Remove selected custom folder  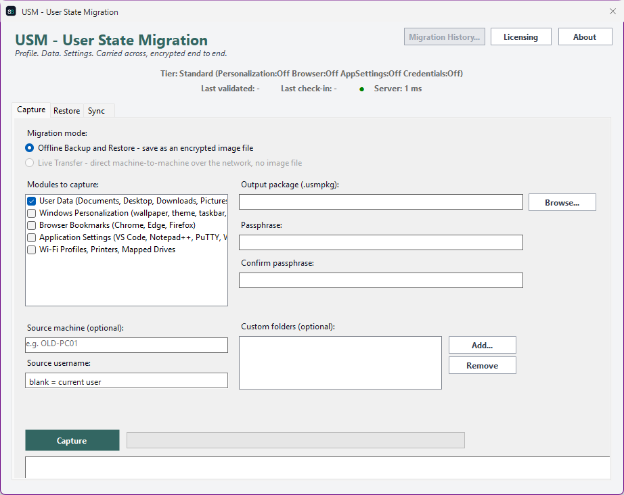coord(483,365)
